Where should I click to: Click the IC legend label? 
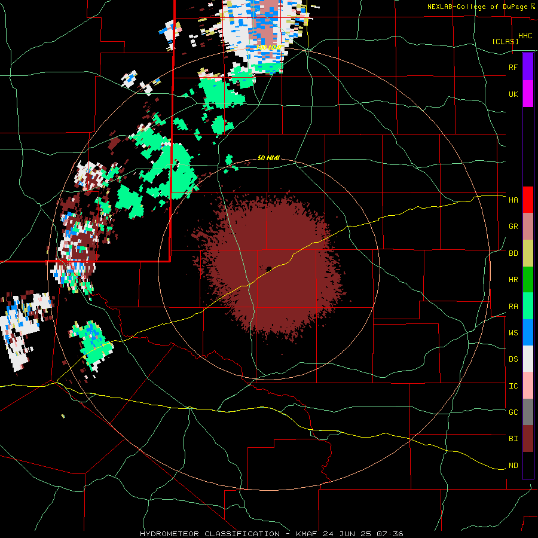click(x=513, y=386)
